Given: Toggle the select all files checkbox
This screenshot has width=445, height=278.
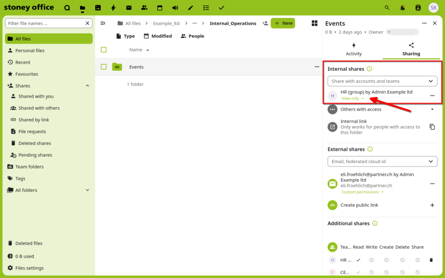Looking at the screenshot, I should [104, 50].
